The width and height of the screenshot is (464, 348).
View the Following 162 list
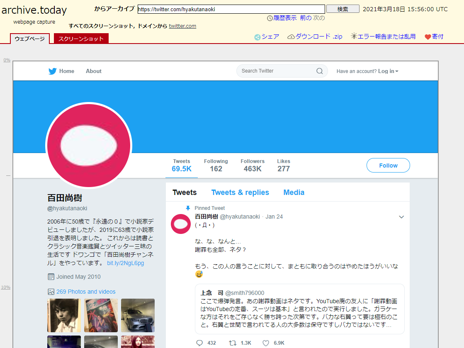tap(216, 165)
